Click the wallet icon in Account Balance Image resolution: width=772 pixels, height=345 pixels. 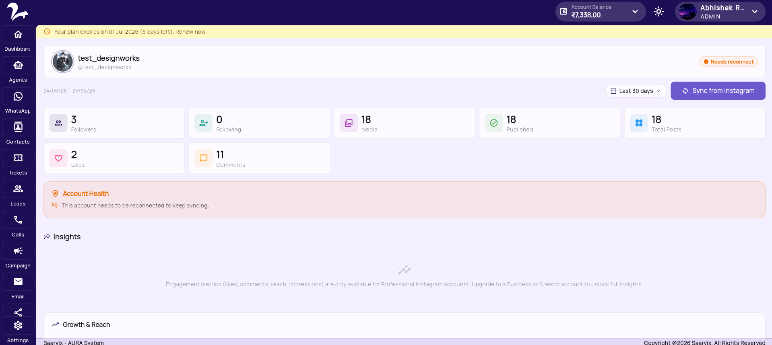[564, 12]
